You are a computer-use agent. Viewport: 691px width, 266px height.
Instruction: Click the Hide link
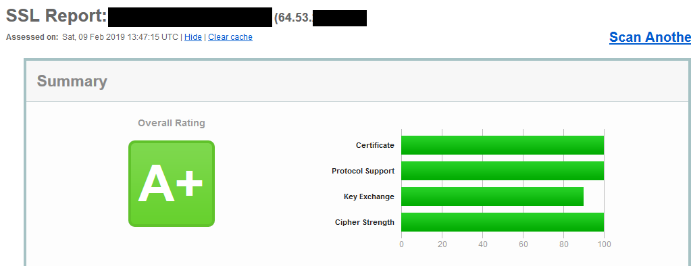point(193,37)
